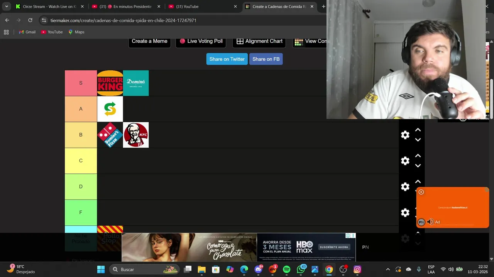
Task: Move tier B row up with chevron
Action: (x=418, y=130)
